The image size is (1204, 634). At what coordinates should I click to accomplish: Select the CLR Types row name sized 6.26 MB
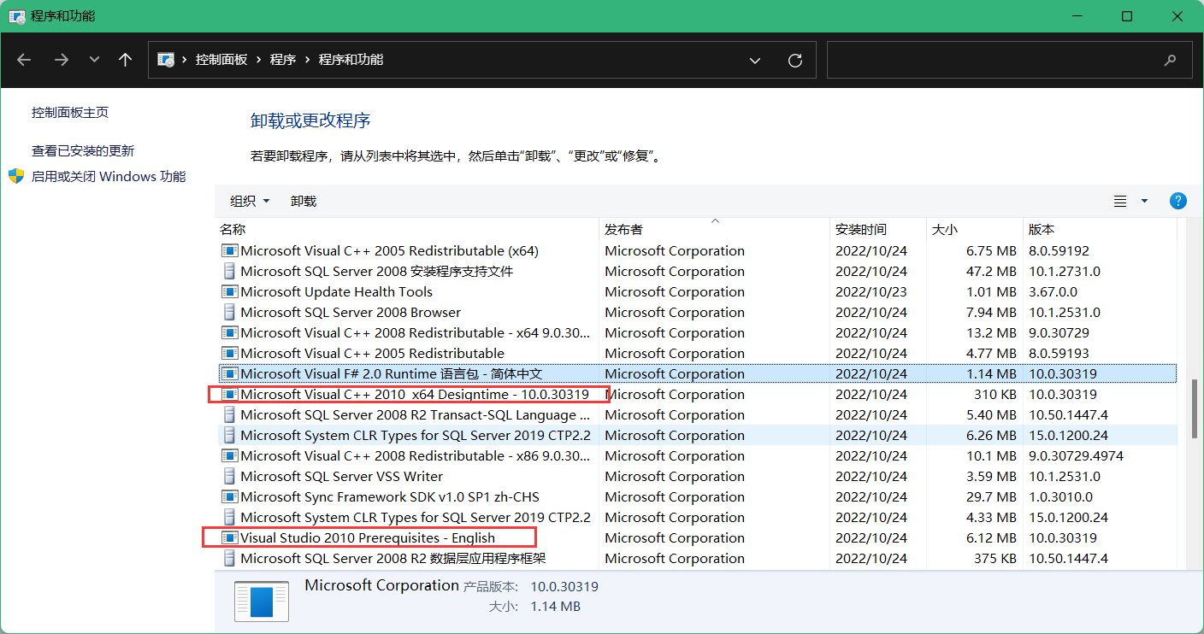point(416,435)
